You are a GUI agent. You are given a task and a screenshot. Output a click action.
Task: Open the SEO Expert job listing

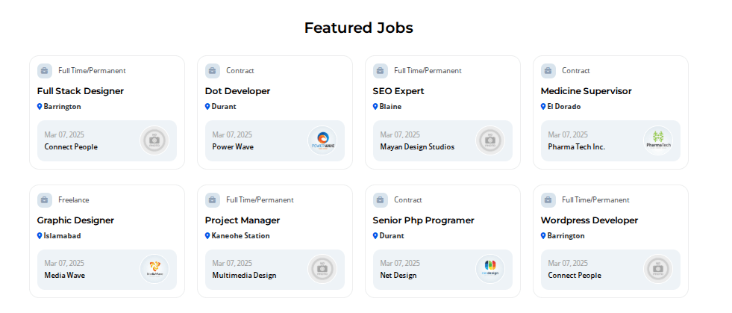tap(398, 91)
